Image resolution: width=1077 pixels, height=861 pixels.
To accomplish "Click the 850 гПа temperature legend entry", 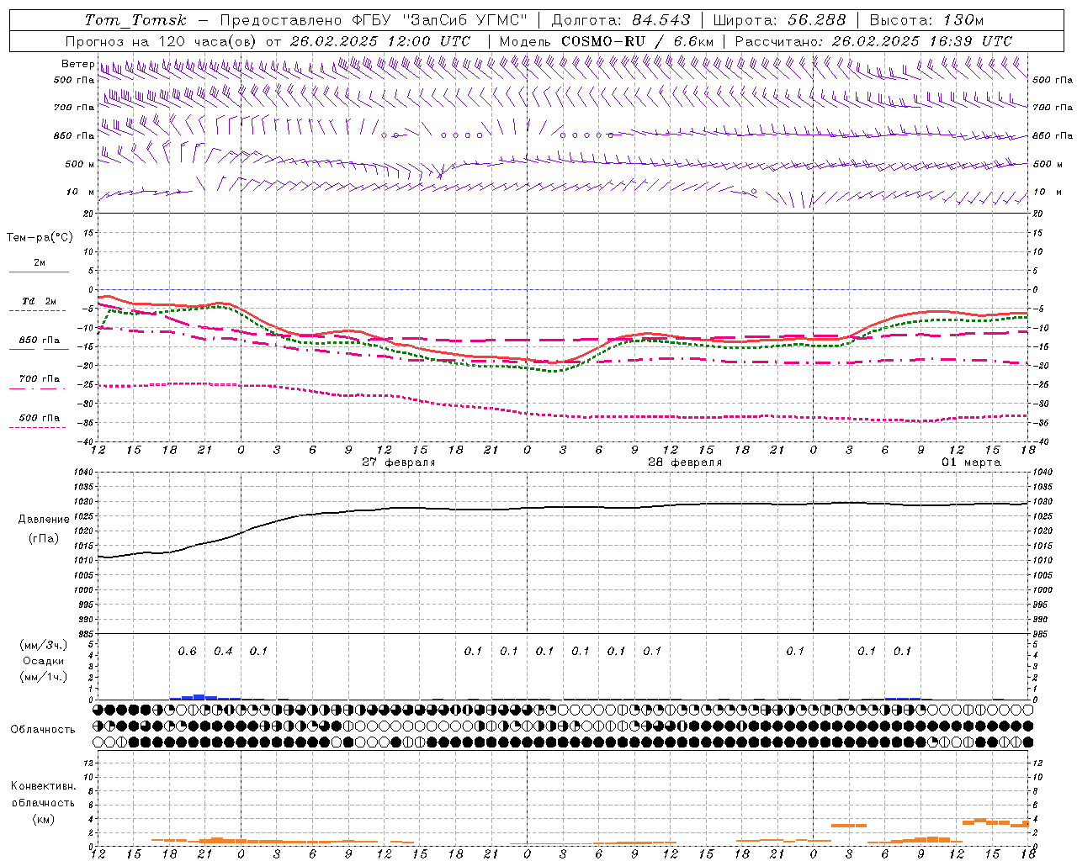I will coord(40,340).
